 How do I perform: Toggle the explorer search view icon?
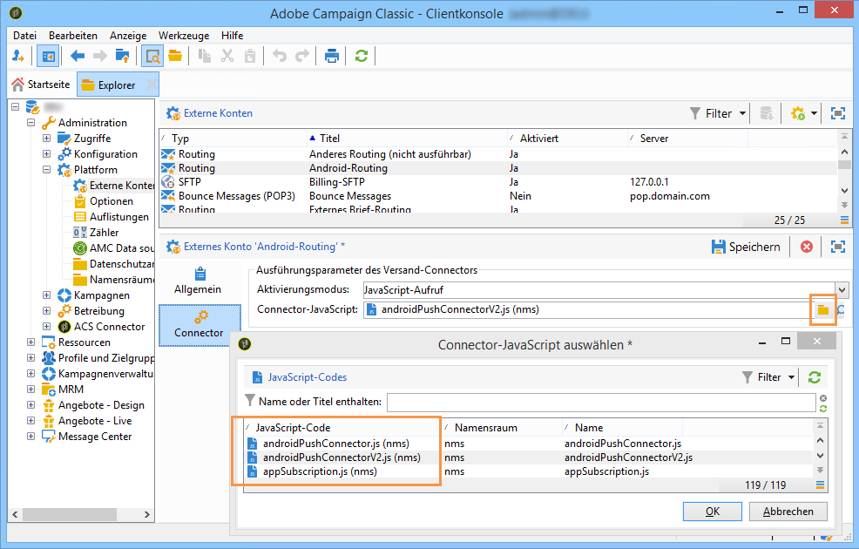152,56
